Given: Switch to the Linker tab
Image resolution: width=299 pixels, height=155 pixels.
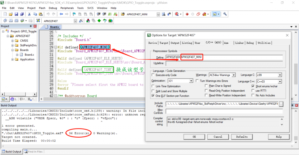Looking at the screenshot, I should (239, 43).
